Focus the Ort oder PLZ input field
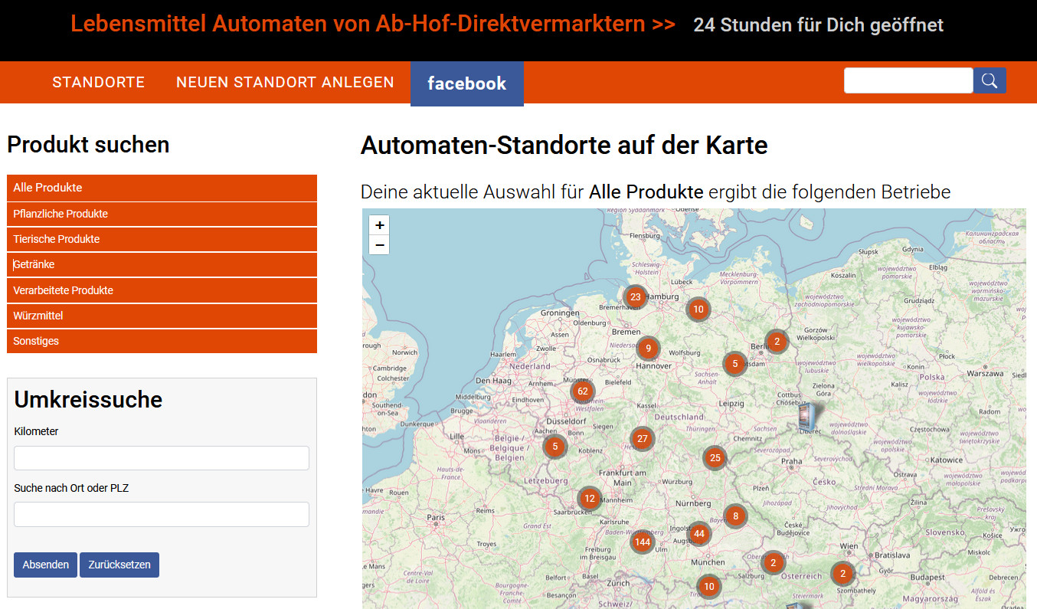1037x609 pixels. click(x=162, y=514)
